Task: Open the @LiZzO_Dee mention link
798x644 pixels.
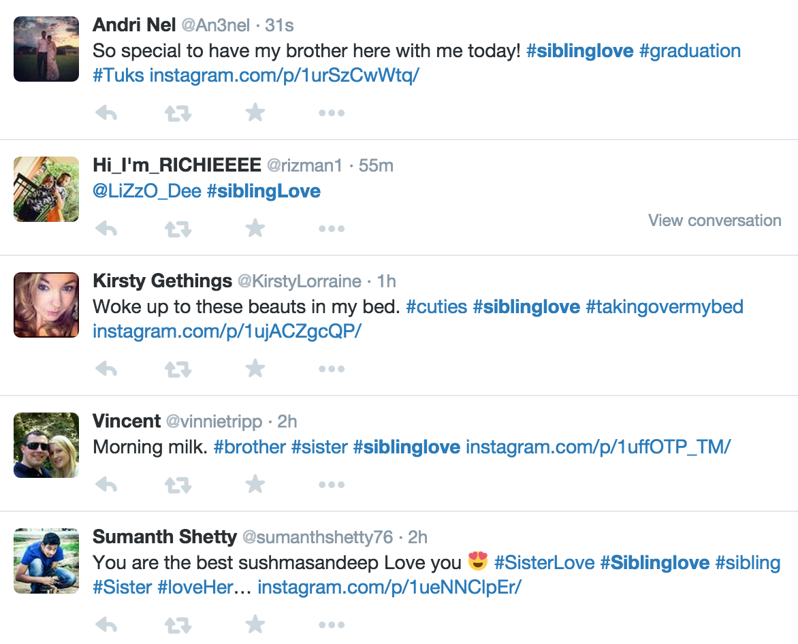Action: pos(147,191)
